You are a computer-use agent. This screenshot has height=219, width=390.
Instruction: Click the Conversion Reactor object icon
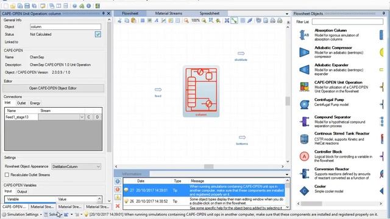pos(304,173)
